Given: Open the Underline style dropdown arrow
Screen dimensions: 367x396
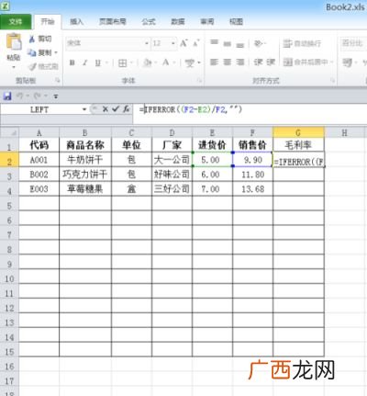Looking at the screenshot, I should click(x=106, y=62).
